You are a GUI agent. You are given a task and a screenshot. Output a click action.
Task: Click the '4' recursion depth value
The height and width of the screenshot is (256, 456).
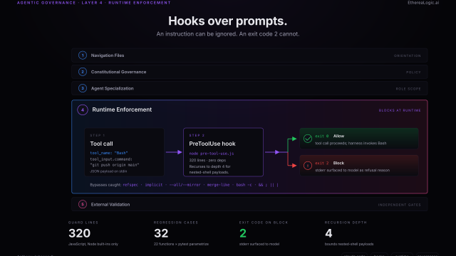(x=328, y=233)
